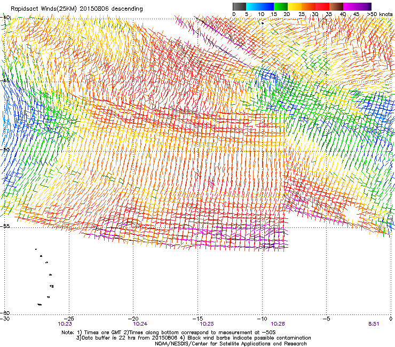Click the '-30' longitude axis label
Viewport: 395px width, 347px height.
pos(5,319)
